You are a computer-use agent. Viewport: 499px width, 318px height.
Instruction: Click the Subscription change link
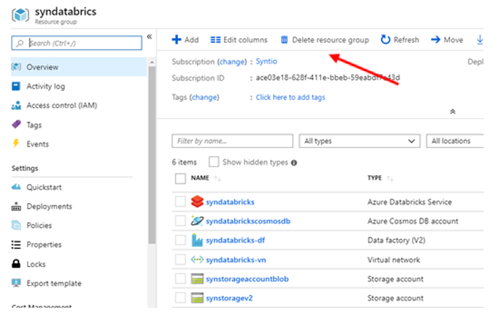point(233,62)
